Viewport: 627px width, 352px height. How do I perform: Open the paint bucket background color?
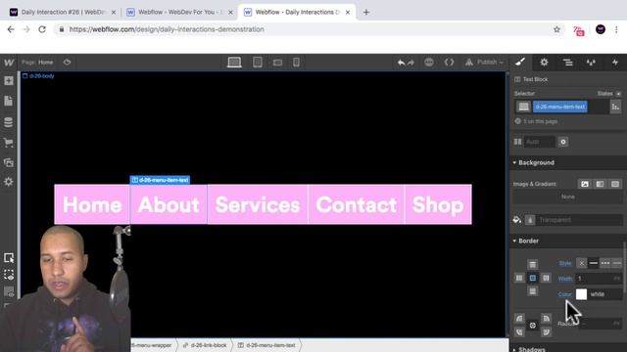517,219
